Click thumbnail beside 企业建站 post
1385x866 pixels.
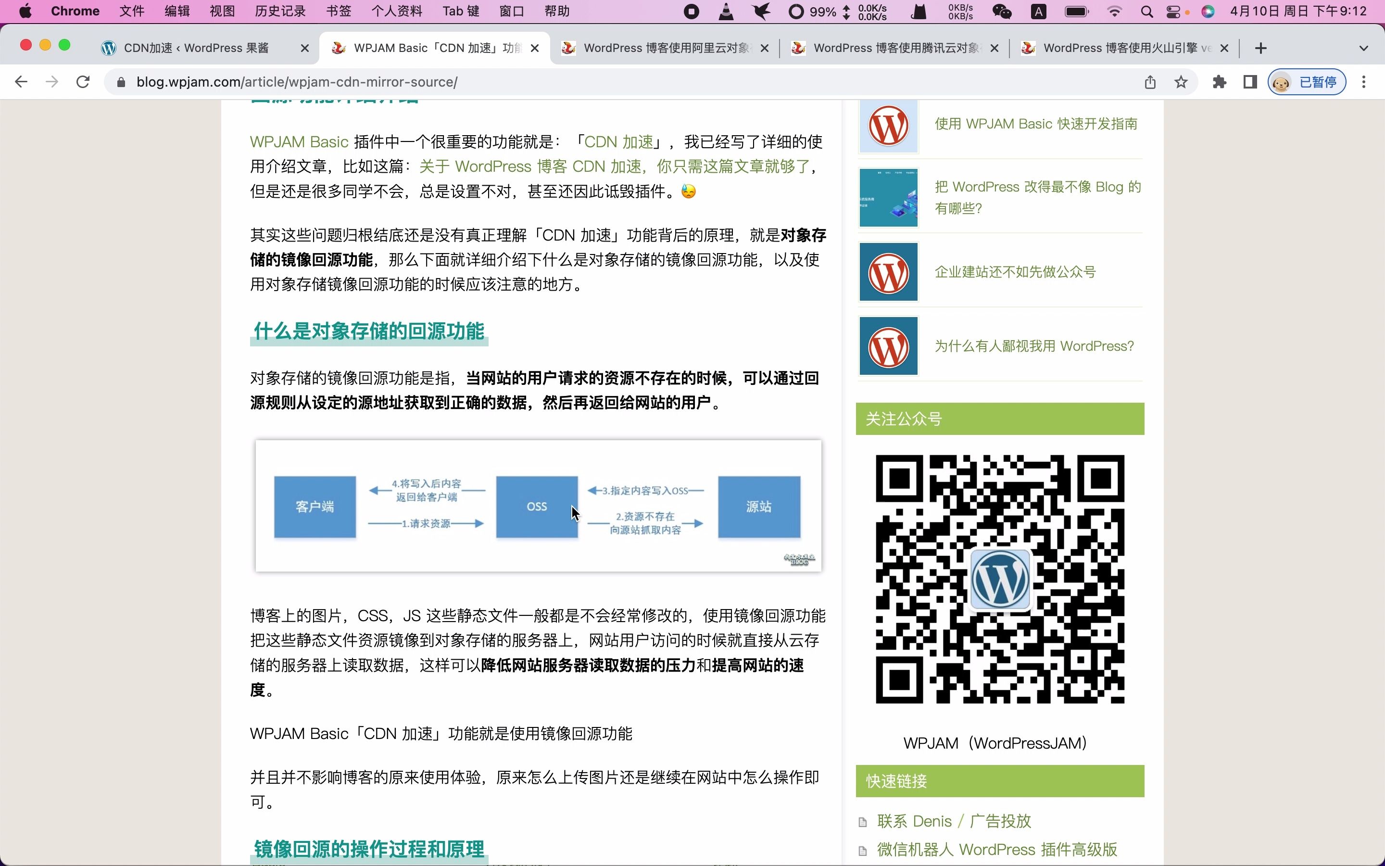pos(889,272)
